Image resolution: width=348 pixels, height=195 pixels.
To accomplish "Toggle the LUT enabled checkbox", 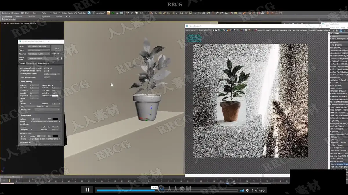I will [x=31, y=103].
